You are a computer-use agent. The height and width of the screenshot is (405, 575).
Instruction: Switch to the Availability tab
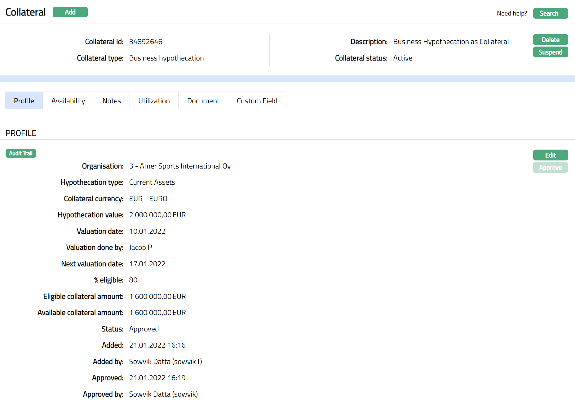pyautogui.click(x=68, y=101)
